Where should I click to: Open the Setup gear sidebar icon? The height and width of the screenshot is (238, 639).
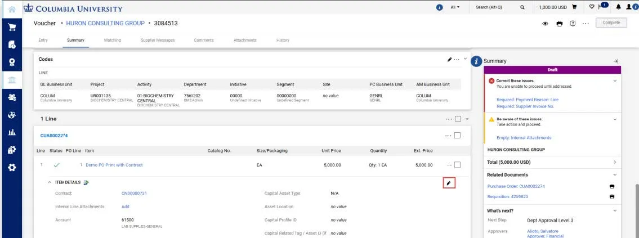[12, 168]
